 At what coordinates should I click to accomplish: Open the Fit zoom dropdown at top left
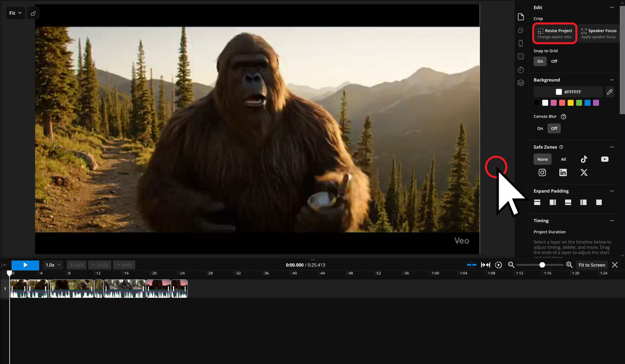(16, 13)
